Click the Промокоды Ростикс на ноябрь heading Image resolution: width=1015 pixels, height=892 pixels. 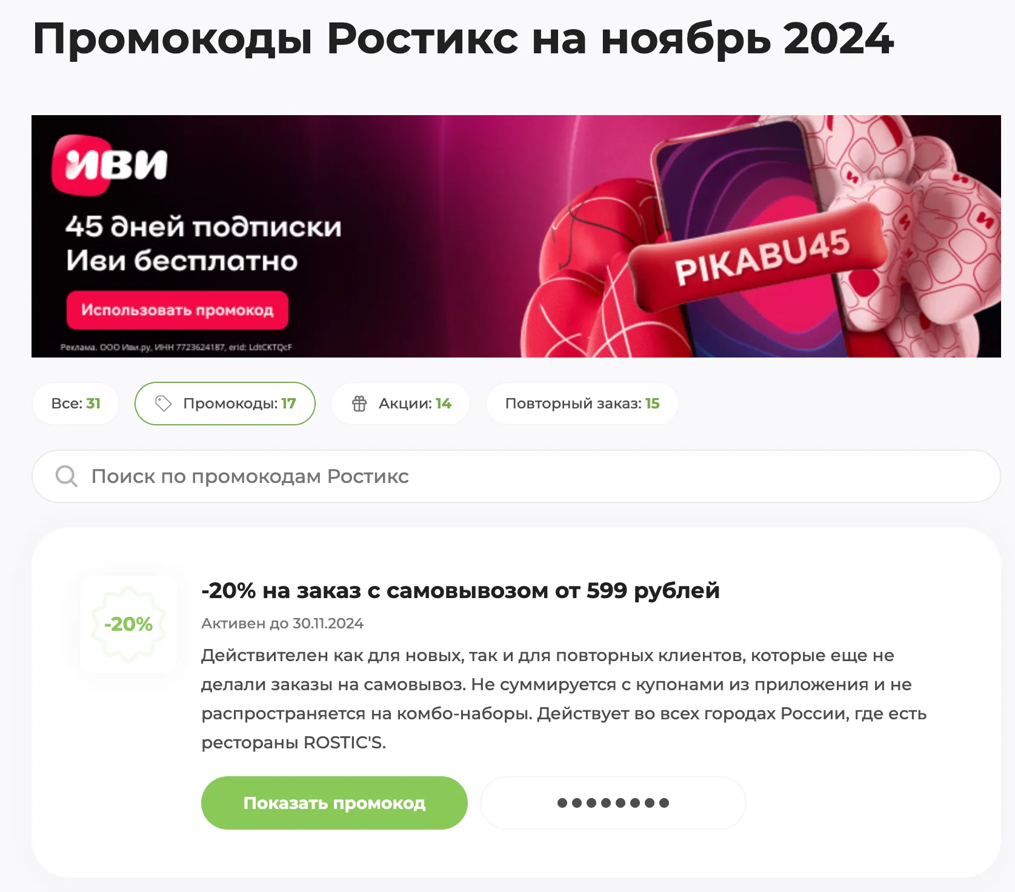[463, 39]
